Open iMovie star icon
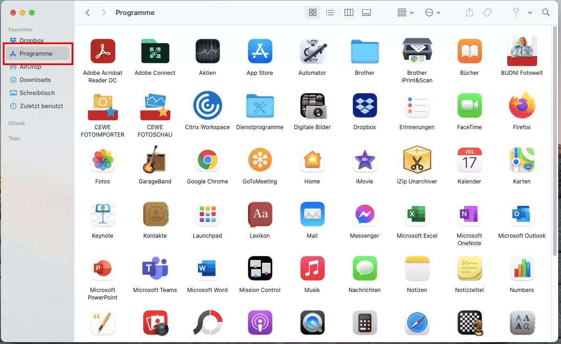The image size is (561, 344). [x=364, y=160]
